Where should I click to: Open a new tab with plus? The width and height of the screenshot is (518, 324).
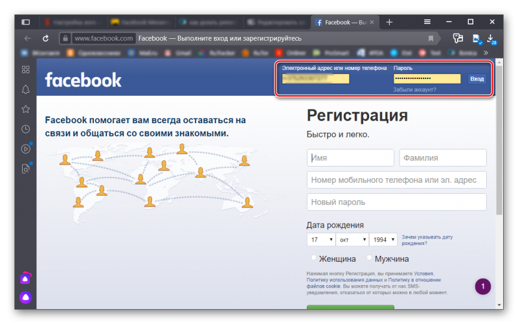point(389,22)
